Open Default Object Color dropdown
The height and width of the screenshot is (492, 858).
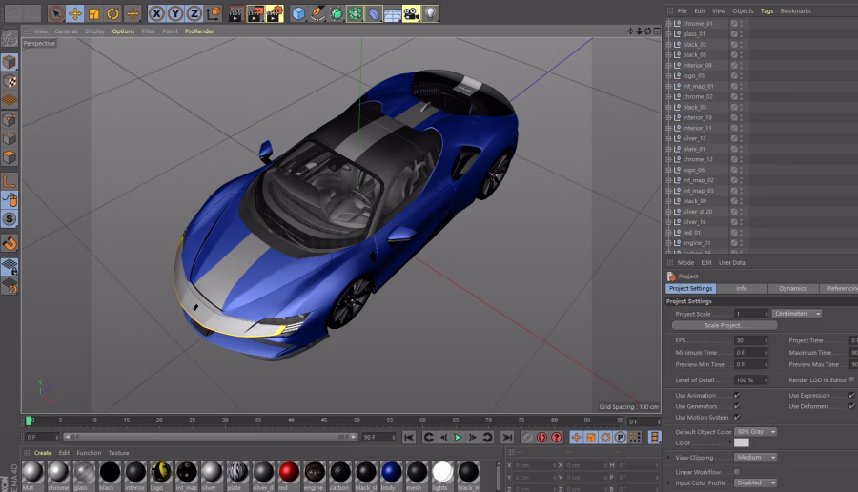tap(756, 432)
